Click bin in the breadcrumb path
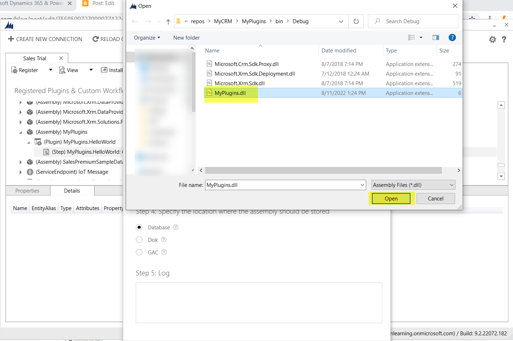513x341 pixels. tap(279, 21)
